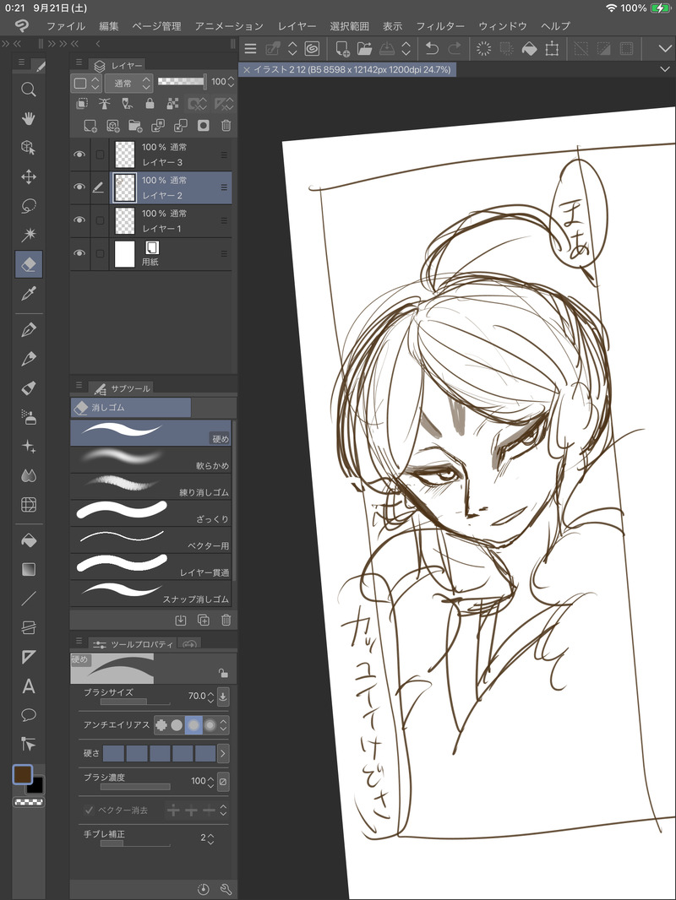Select the 消しゴム sub tool group tab
676x900 pixels.
pyautogui.click(x=131, y=408)
